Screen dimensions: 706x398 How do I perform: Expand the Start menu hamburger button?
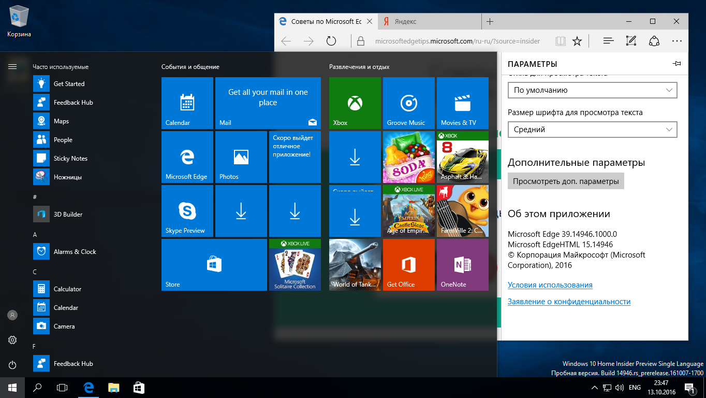coord(12,66)
